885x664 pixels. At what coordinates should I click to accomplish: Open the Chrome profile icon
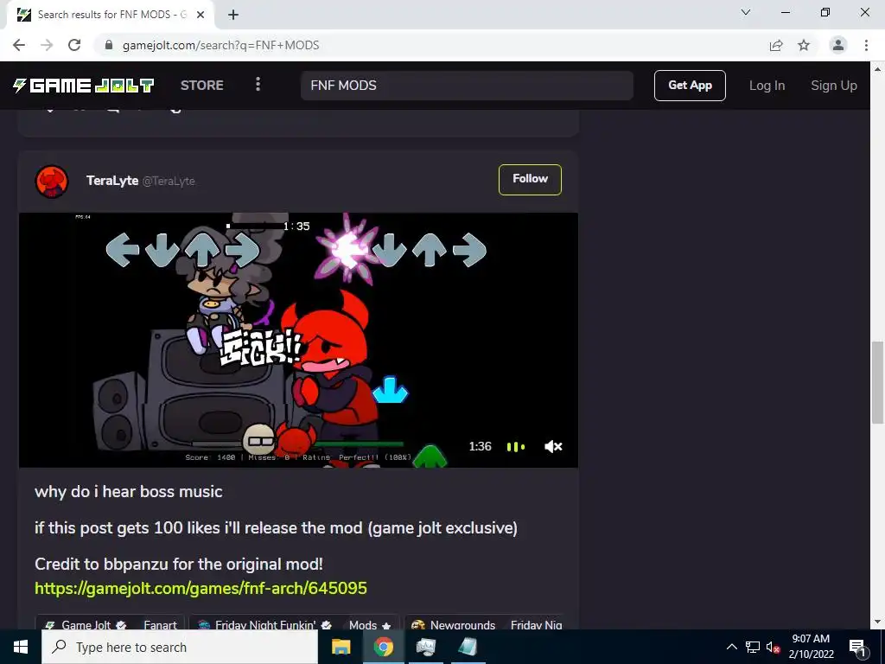coord(838,45)
